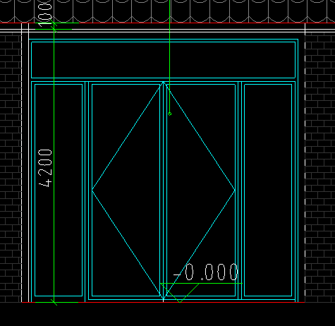The width and height of the screenshot is (335, 326).
Task: Select the green elevation marker triangle
Action: 180,293
